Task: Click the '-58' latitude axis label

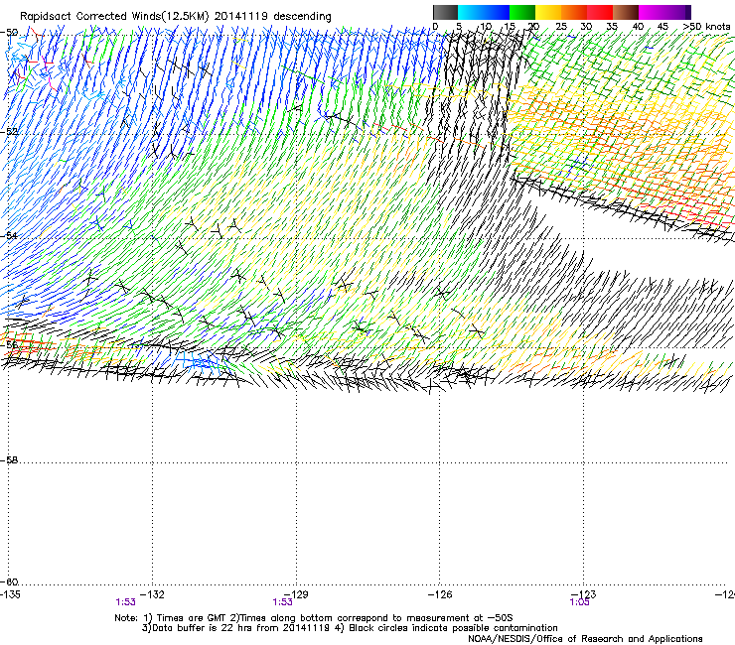Action: pos(9,460)
